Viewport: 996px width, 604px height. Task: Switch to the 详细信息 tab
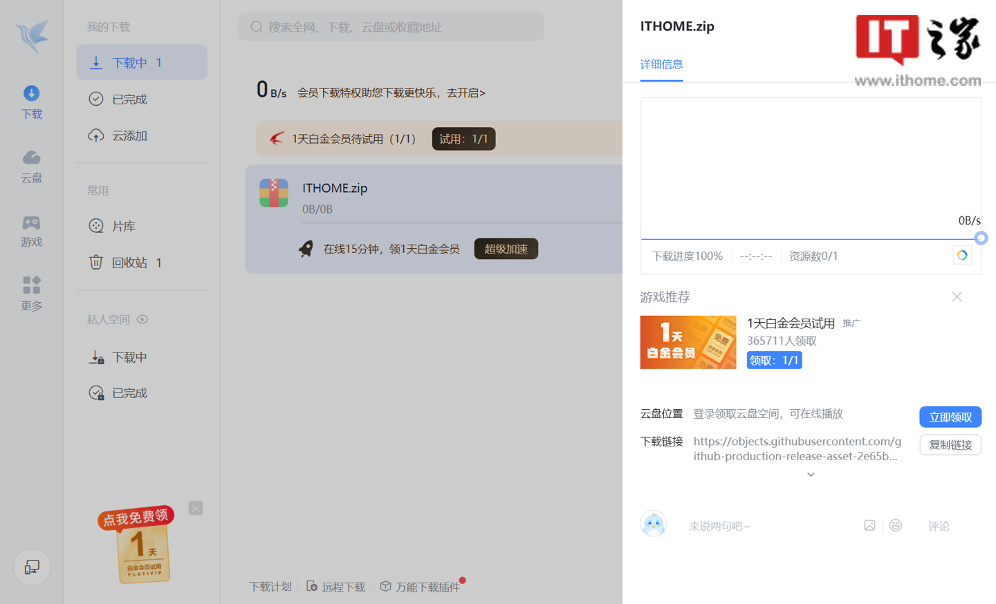tap(661, 64)
